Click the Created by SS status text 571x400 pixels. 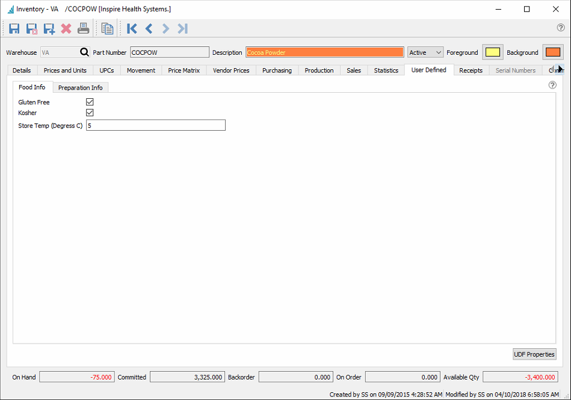[386, 394]
